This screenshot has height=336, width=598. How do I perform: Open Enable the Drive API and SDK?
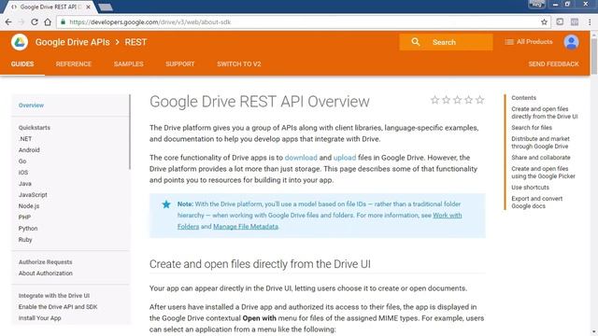click(x=58, y=307)
